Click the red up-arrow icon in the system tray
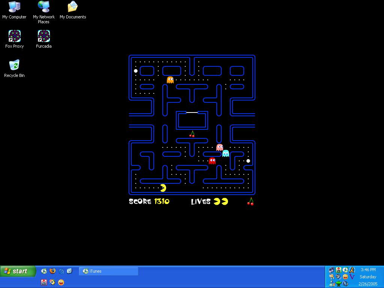 click(339, 270)
